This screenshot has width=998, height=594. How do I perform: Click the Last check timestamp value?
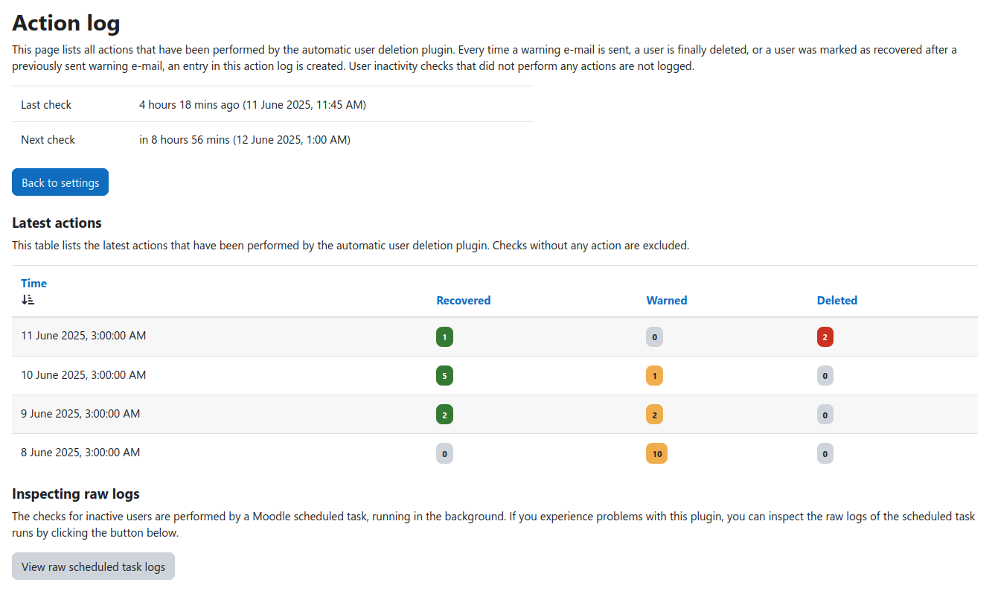pyautogui.click(x=252, y=104)
